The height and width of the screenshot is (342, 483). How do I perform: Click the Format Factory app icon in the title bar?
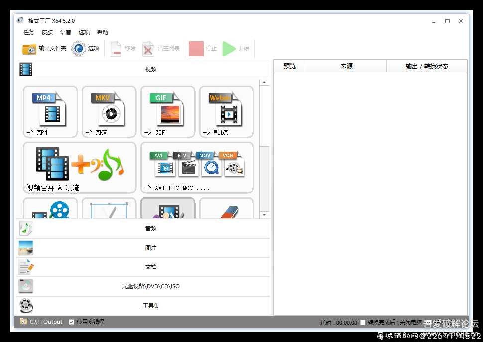(20, 20)
